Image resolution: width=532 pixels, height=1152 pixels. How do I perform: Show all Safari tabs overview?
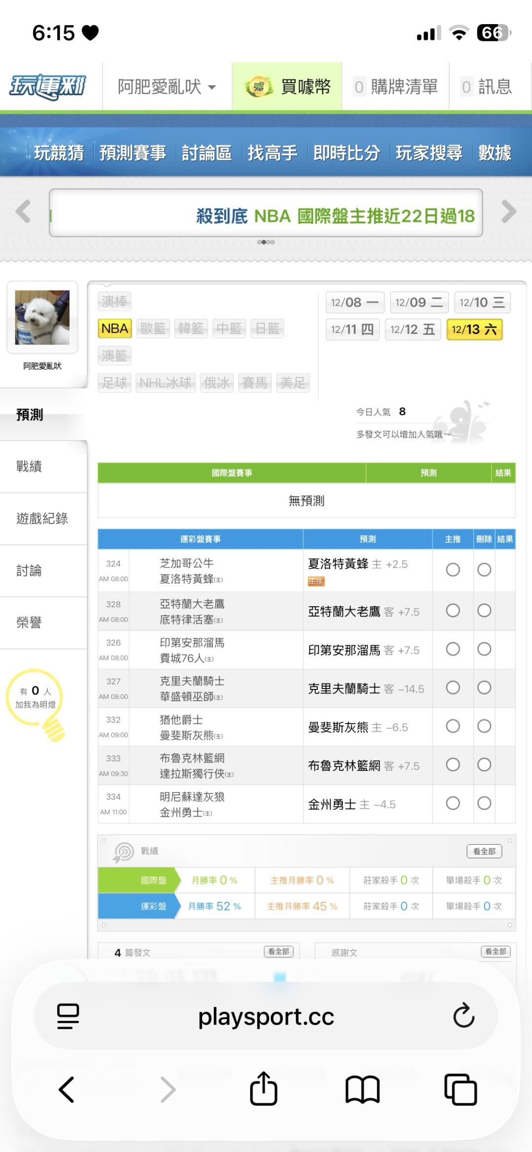point(461,1089)
